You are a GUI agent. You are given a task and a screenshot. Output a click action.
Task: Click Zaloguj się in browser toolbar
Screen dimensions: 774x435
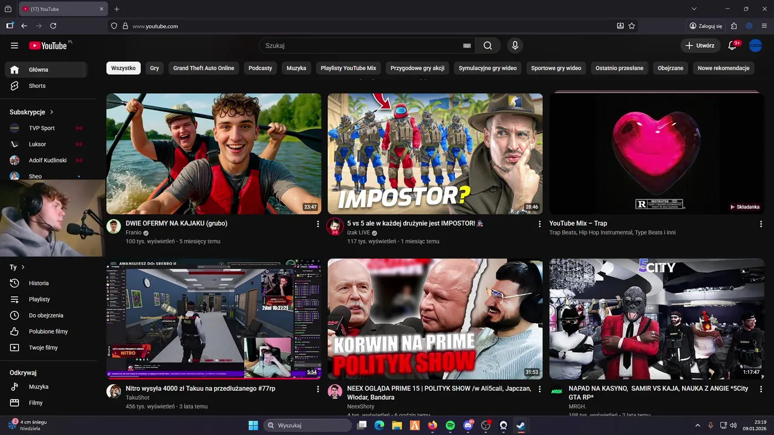(706, 26)
